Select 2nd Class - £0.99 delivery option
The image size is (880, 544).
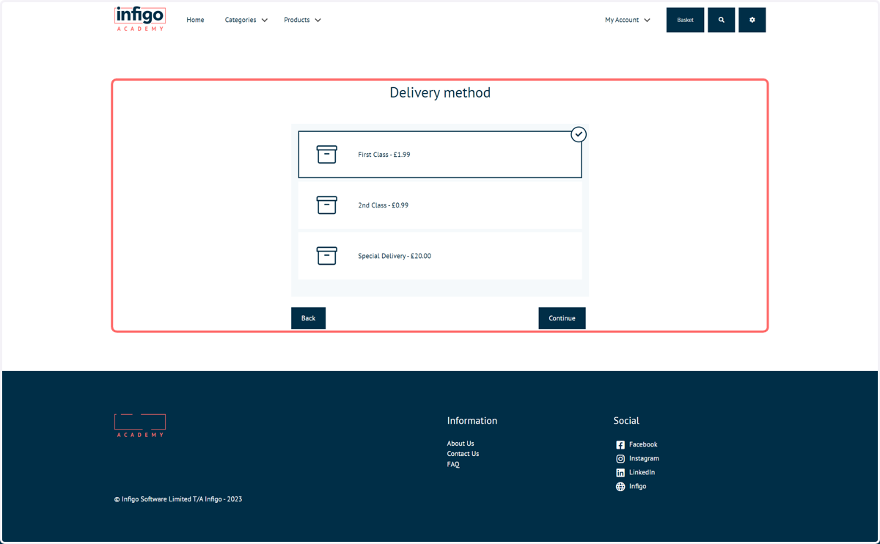440,205
